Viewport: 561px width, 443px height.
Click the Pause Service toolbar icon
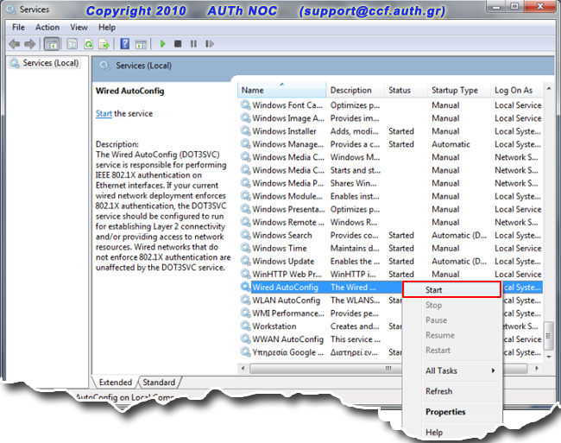(x=193, y=44)
